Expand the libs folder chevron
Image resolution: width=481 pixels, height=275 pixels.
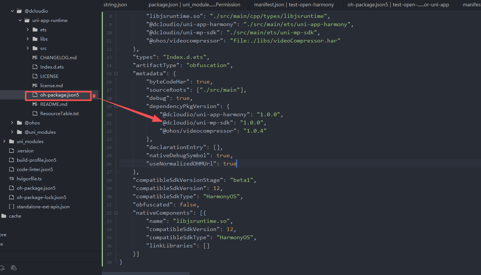[x=28, y=39]
